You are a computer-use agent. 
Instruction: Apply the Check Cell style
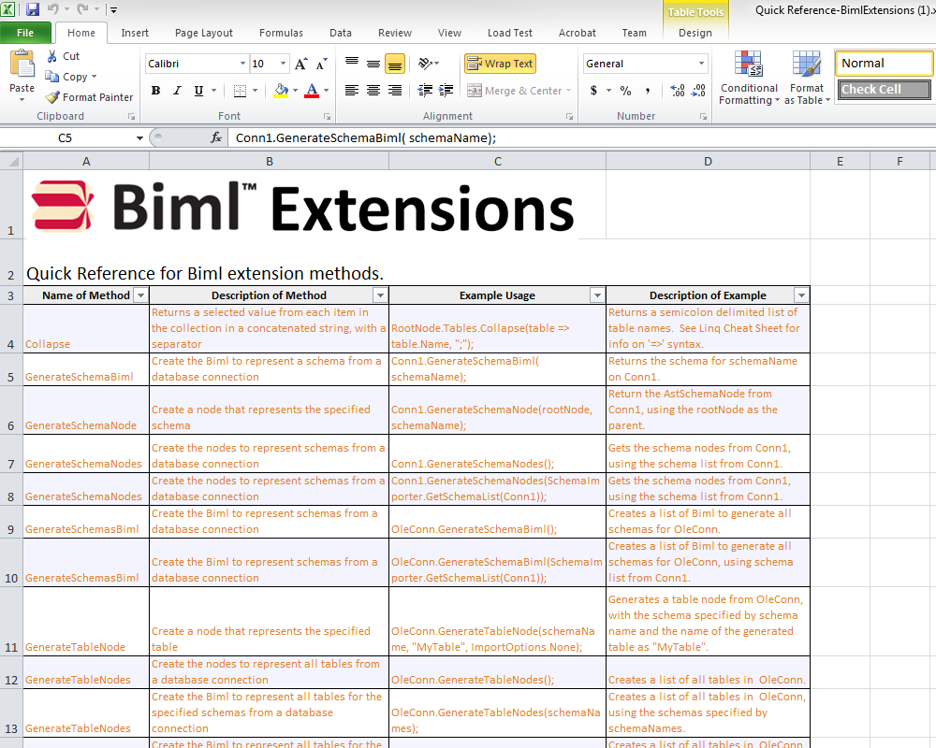click(x=885, y=90)
